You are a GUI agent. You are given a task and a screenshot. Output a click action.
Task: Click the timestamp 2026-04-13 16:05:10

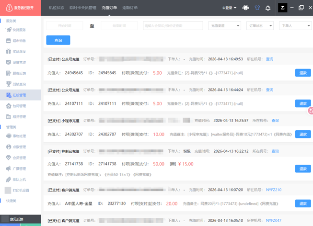coord(225,220)
